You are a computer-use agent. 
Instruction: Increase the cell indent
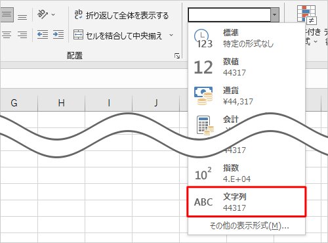click(58, 35)
